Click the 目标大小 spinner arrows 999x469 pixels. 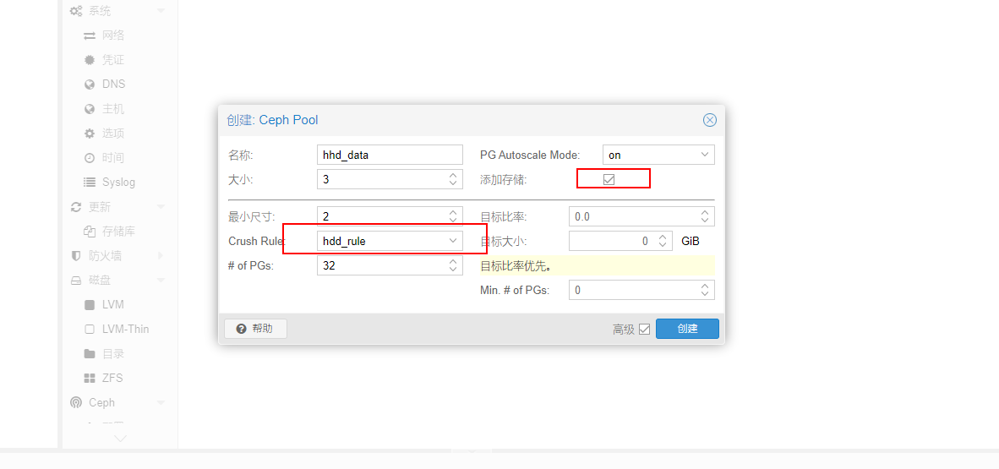[663, 241]
